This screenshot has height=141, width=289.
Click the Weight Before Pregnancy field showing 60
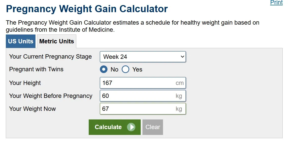(x=143, y=96)
